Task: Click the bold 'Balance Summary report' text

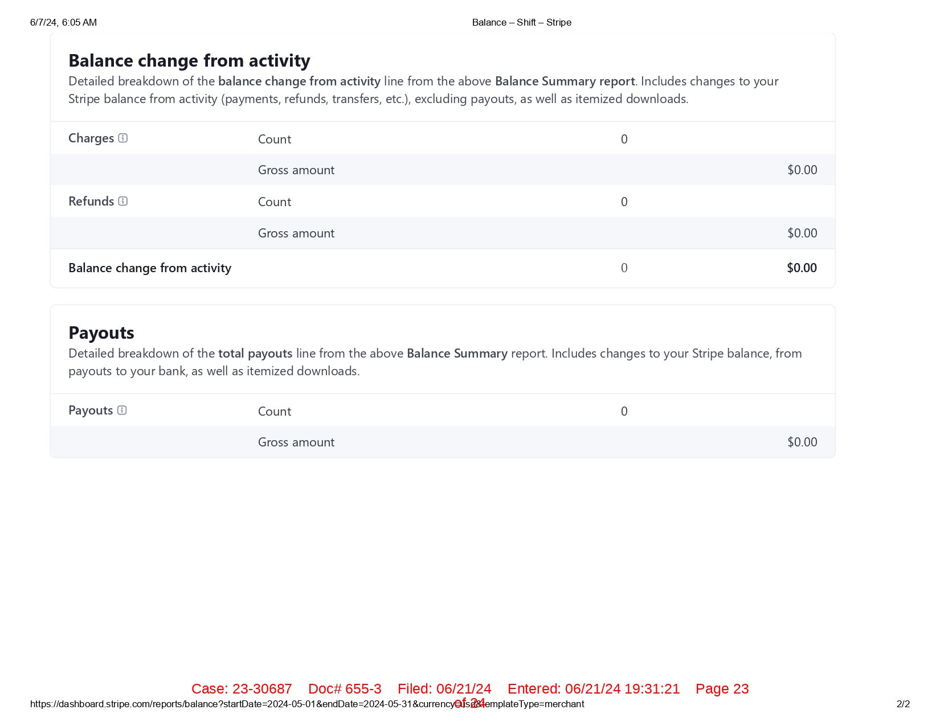Action: coord(565,81)
